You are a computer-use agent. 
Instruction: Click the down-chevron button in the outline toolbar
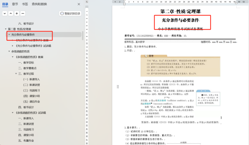[5, 14]
